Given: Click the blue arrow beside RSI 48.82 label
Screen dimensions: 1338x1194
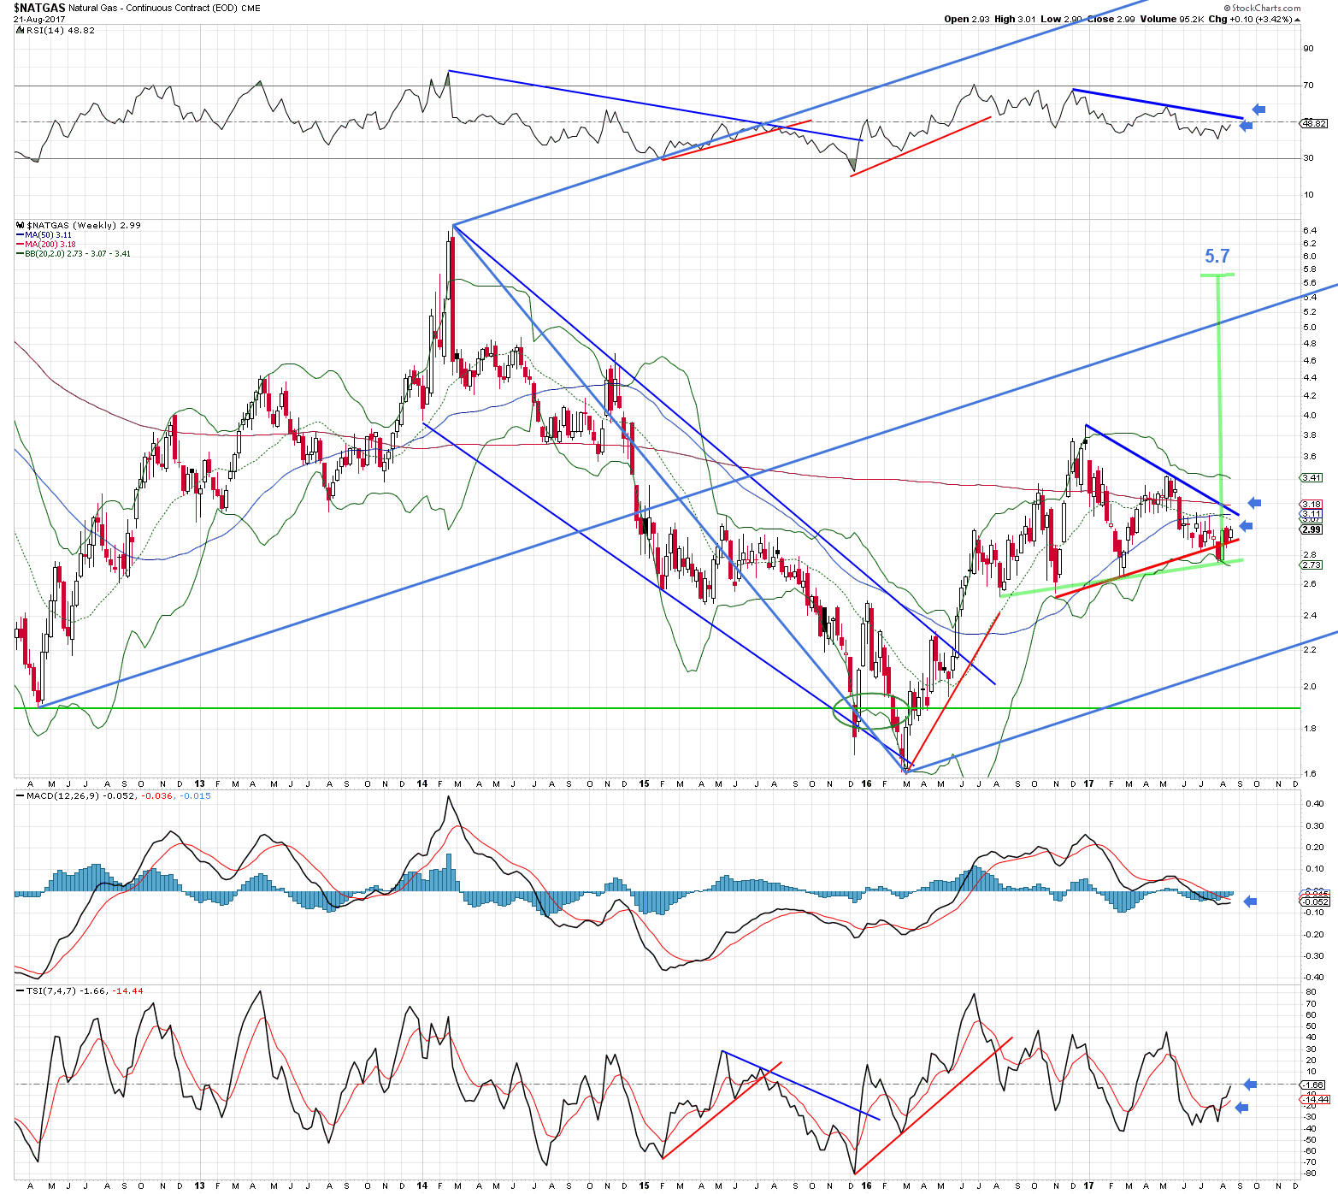Looking at the screenshot, I should (1246, 127).
